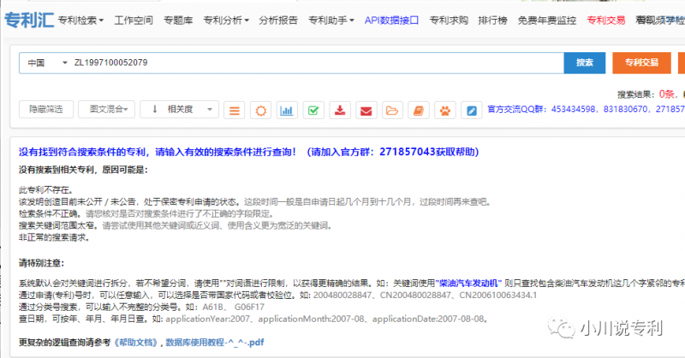The width and height of the screenshot is (685, 358).
Task: Open the 免费年费监控 menu item
Action: pos(547,21)
